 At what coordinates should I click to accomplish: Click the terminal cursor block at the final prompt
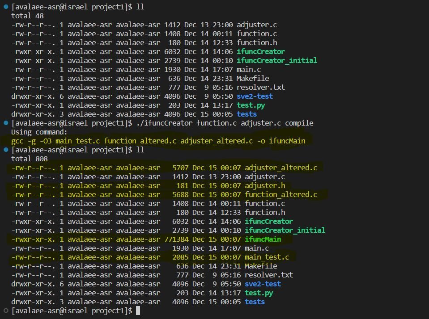click(138, 311)
